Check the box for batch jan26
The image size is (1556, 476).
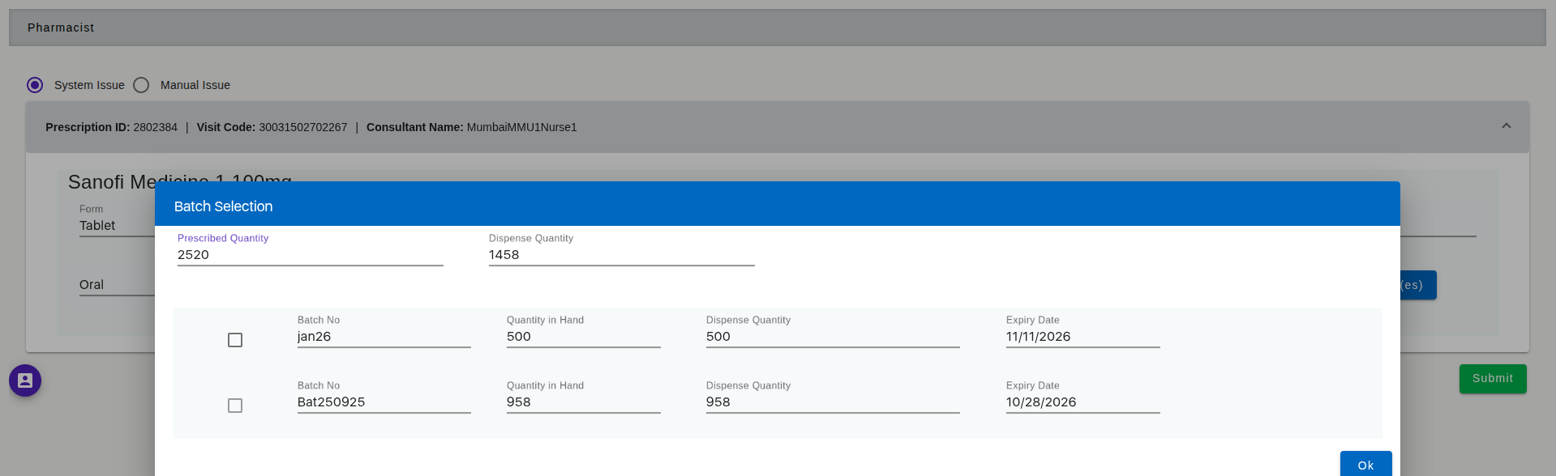point(235,340)
